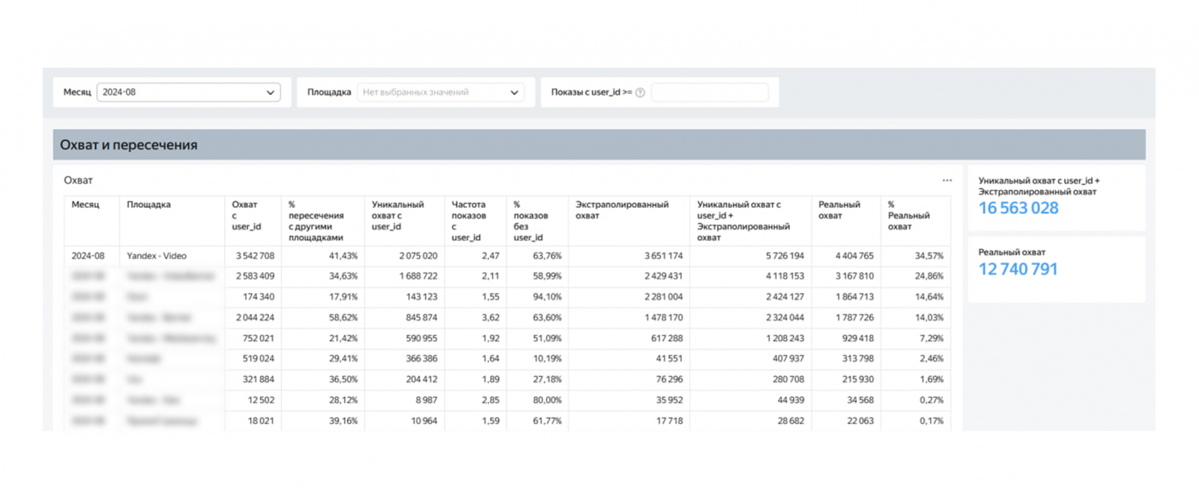Sort by the Площадка column header
This screenshot has height=495, width=1199.
(148, 204)
